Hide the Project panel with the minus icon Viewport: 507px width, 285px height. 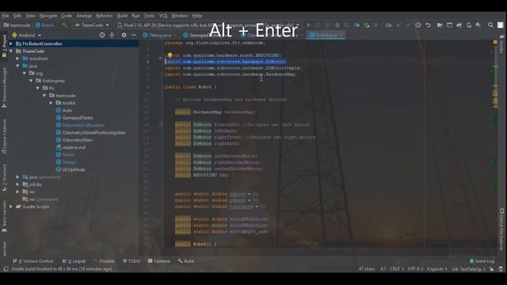[x=134, y=35]
